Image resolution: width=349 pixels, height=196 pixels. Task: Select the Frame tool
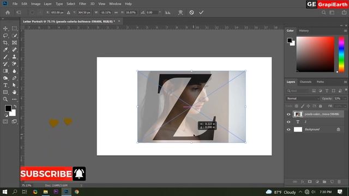pyautogui.click(x=14, y=42)
